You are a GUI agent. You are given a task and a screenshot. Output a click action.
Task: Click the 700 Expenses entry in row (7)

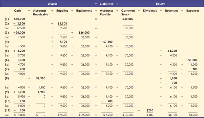pos(195,69)
